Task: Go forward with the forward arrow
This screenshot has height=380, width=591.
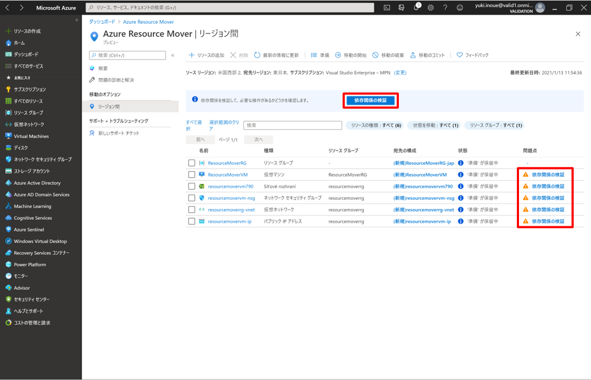Action: [x=22, y=8]
